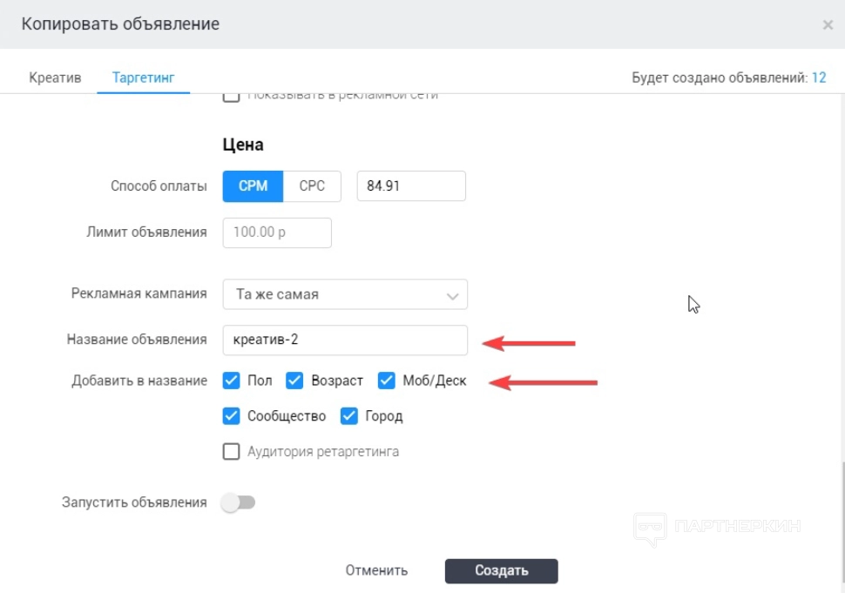Image resolution: width=845 pixels, height=593 pixels.
Task: Switch payment method to CPC
Action: [x=312, y=185]
